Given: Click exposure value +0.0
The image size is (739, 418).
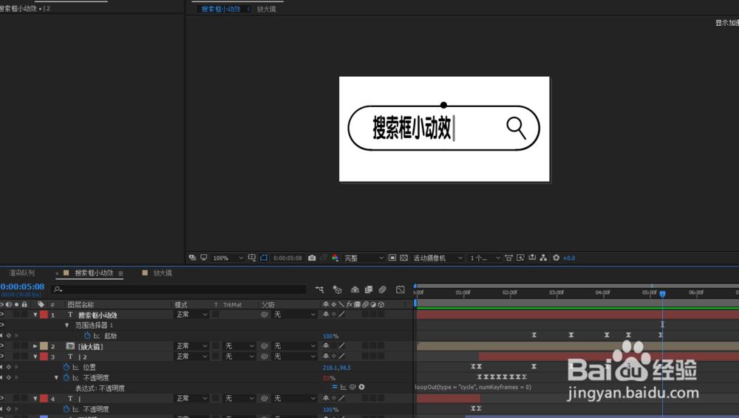Looking at the screenshot, I should click(x=569, y=258).
